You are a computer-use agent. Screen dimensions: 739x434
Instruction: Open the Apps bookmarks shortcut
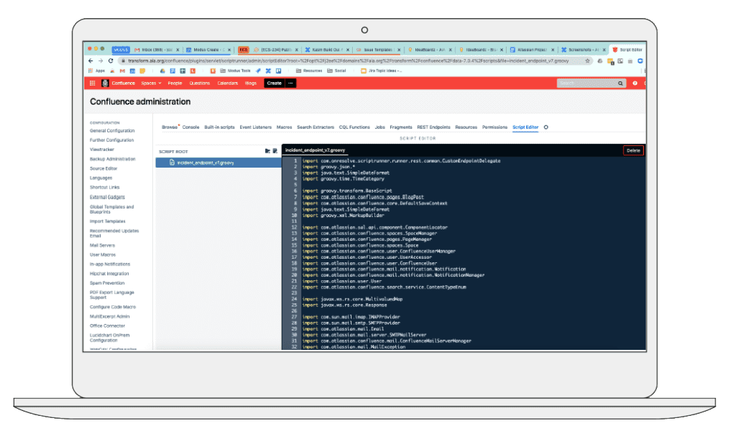[96, 71]
